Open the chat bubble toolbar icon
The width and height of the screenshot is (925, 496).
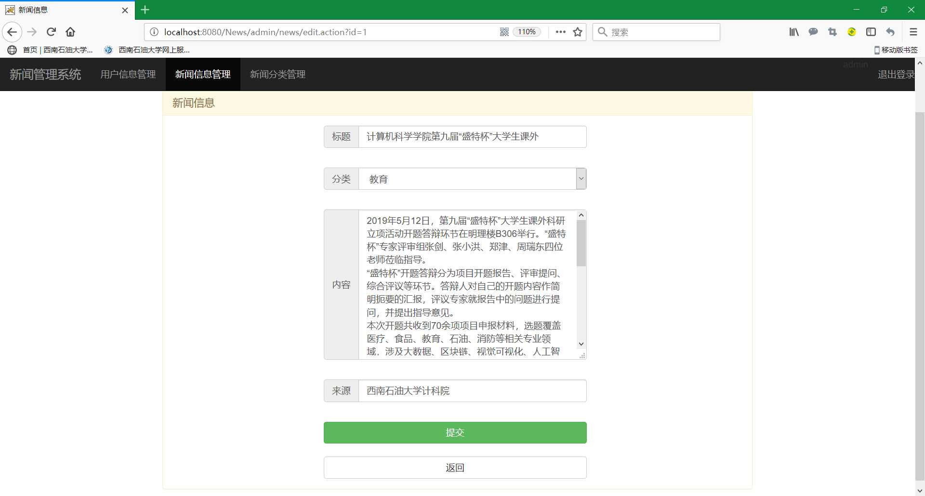click(813, 32)
